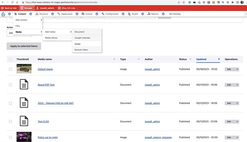247x142 pixels.
Task: Open the dropdown arrow next to Configuration
Action: pos(123,14)
